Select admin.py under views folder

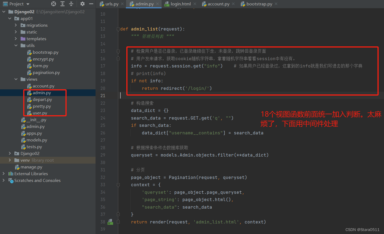tap(42, 93)
